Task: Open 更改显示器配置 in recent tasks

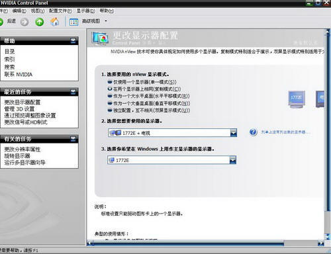Action: coord(23,102)
